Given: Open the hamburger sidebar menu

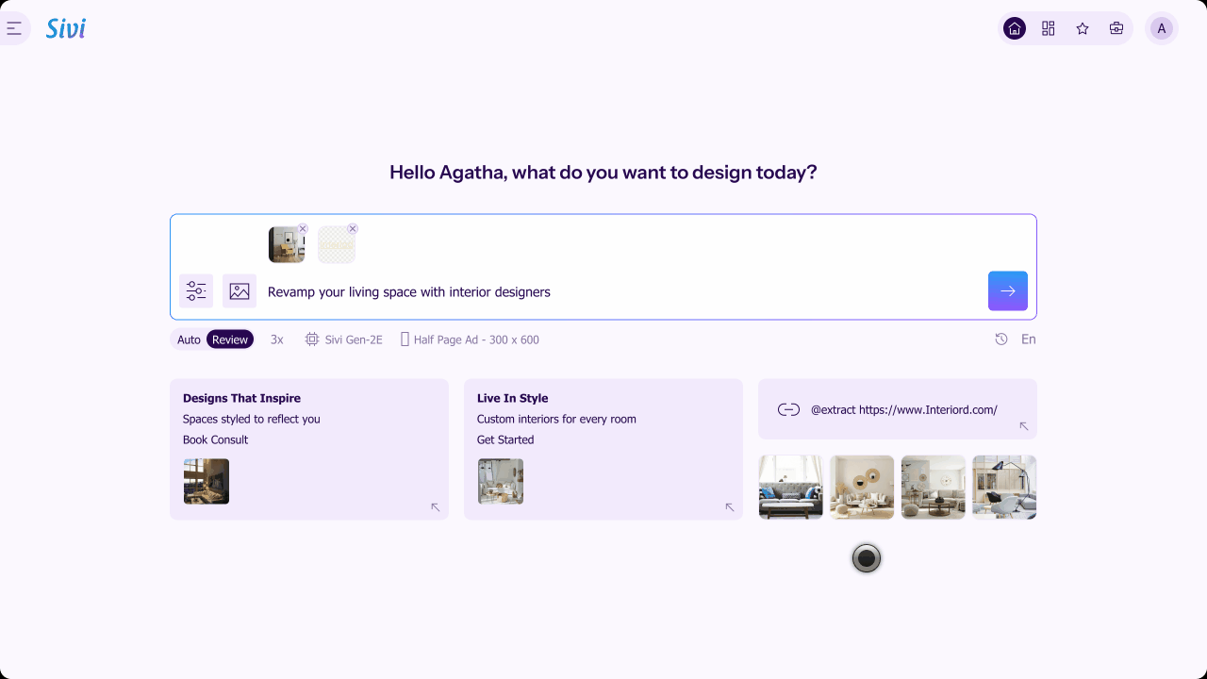Looking at the screenshot, I should pyautogui.click(x=13, y=28).
